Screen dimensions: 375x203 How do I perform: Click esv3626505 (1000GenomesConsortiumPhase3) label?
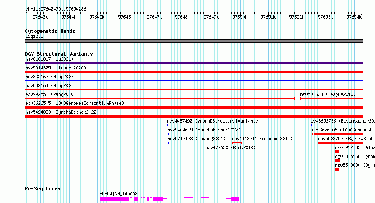[76, 103]
